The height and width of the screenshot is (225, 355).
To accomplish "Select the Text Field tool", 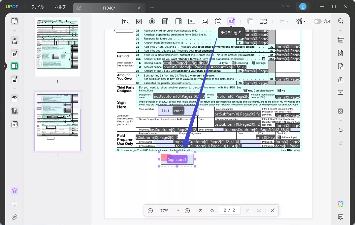I will 125,21.
